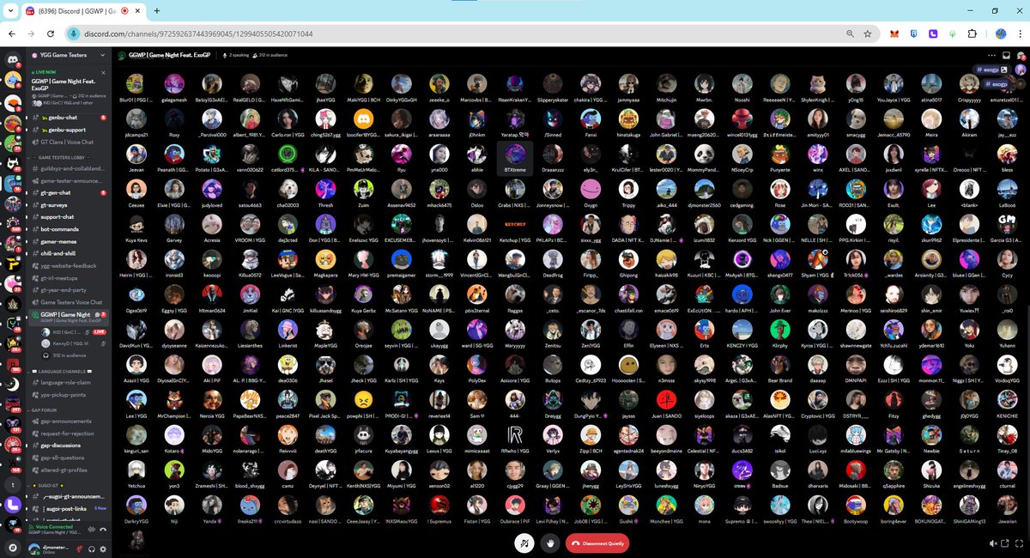Screen dimensions: 1030x558
Task: Click the '312 in audience' sidebar row
Action: coord(72,354)
